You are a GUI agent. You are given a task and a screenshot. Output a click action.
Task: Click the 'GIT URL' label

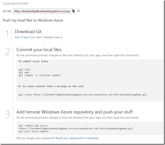(x=7, y=11)
